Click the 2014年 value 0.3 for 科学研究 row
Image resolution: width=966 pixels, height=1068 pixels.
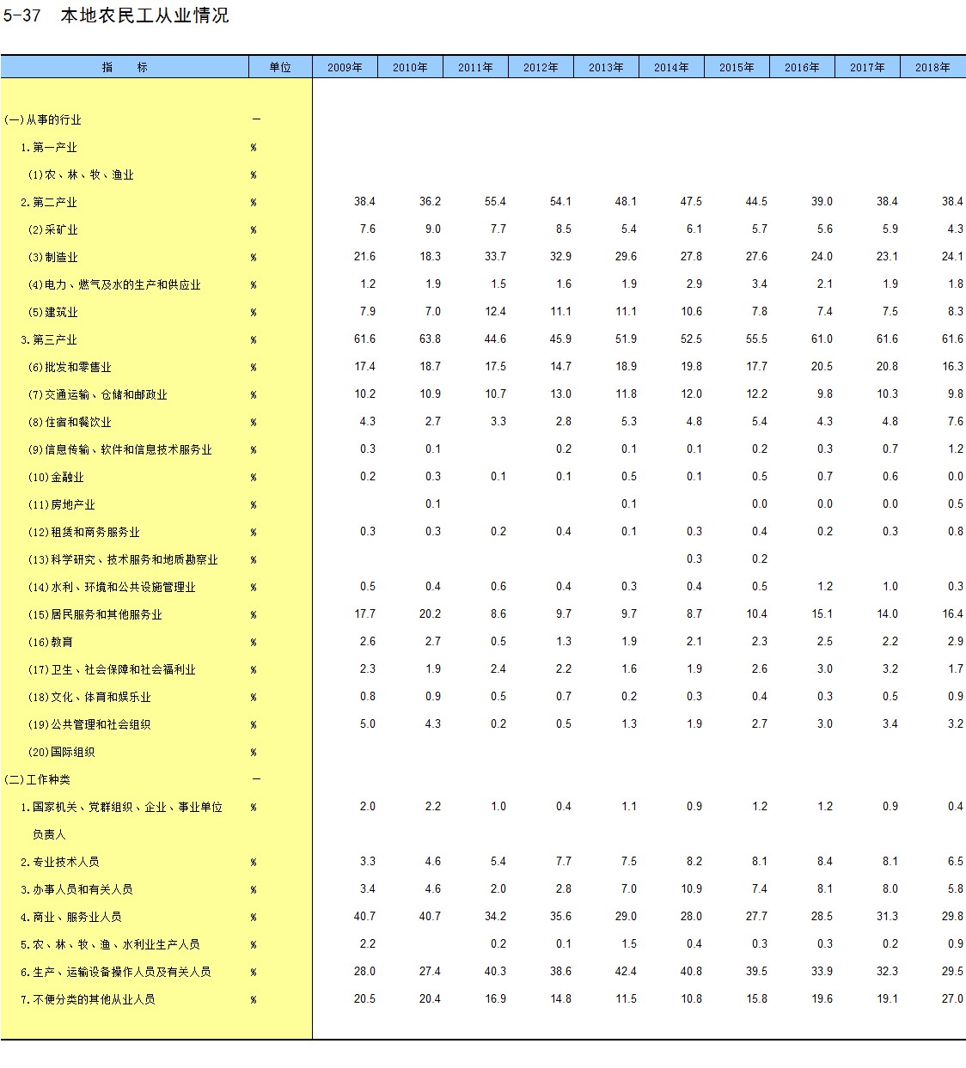click(x=694, y=559)
